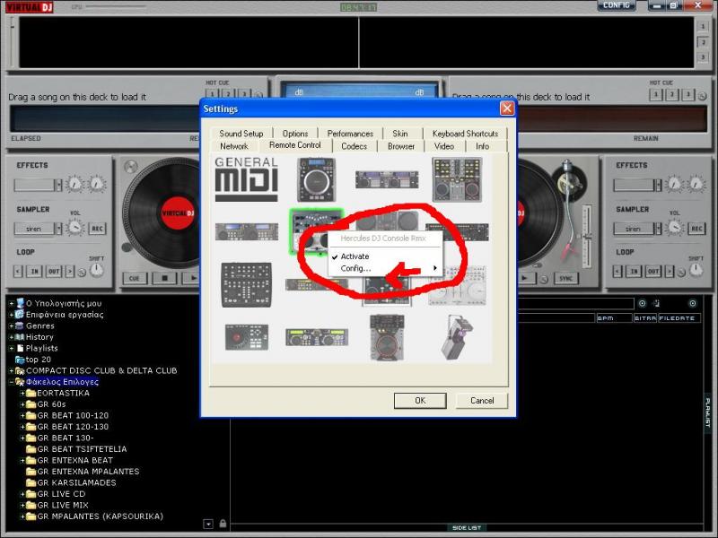718x538 pixels.
Task: Click right deck hot cue 1
Action: 655,95
